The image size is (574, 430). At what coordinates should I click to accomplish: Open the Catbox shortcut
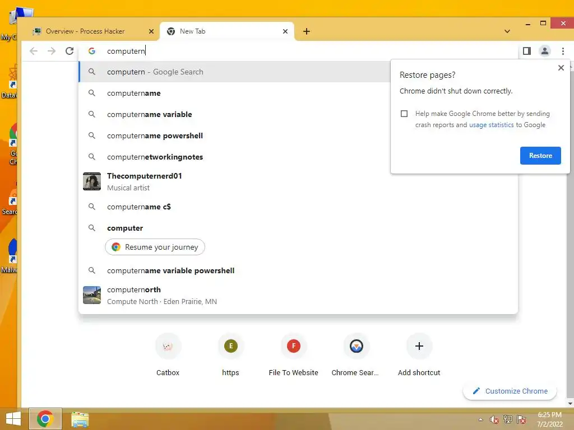(x=168, y=354)
